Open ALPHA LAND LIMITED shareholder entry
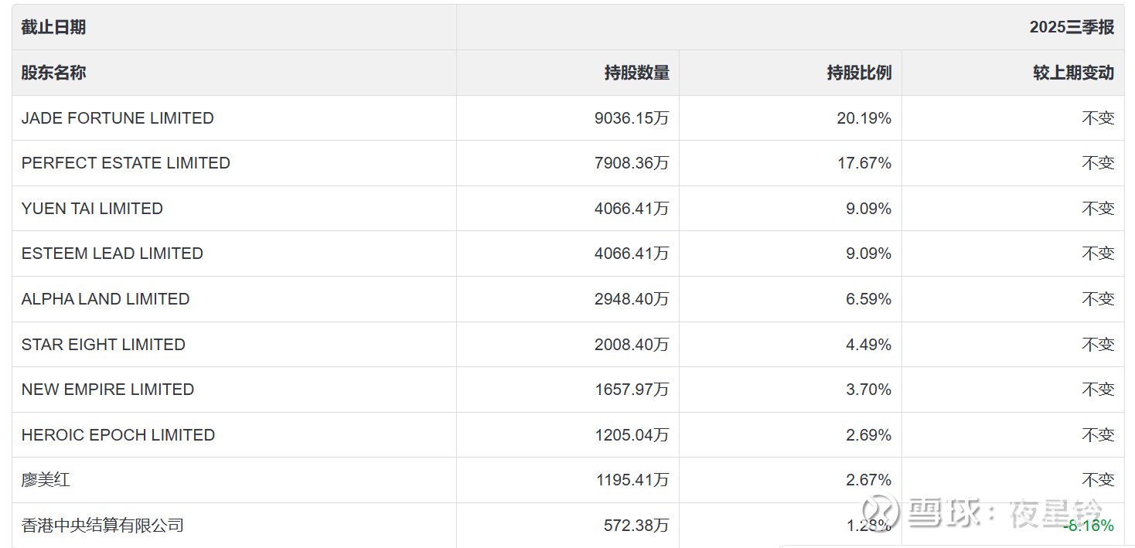The width and height of the screenshot is (1135, 548). (105, 299)
